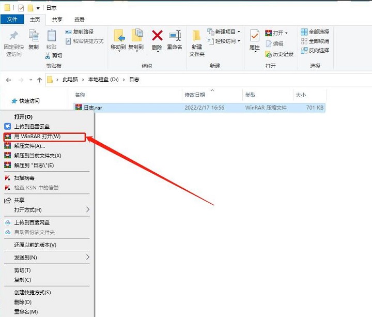Choose Upload to Xunlei Cloud (上传到迅雷云盘)

click(x=47, y=126)
